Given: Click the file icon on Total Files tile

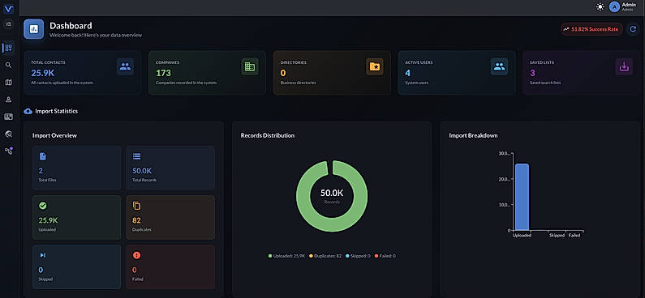Looking at the screenshot, I should coord(43,156).
